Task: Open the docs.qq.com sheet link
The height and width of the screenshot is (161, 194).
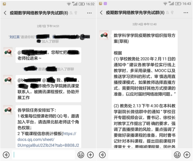Action: point(48,140)
